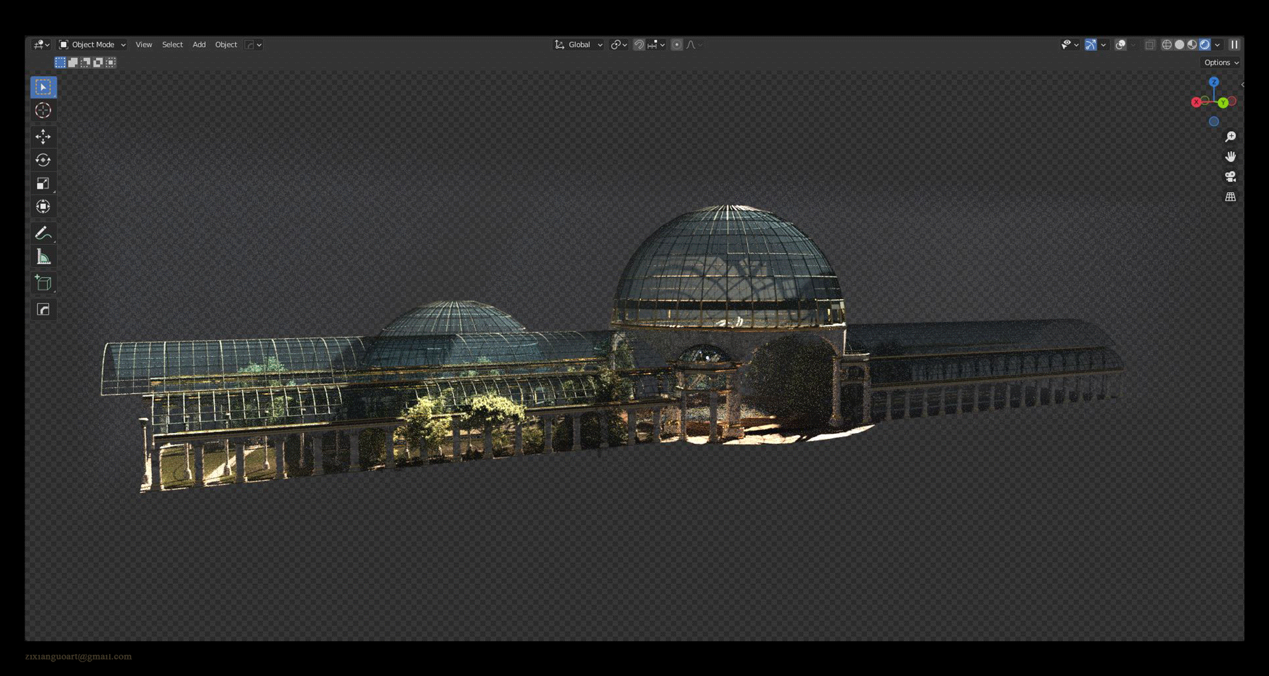Open the Object Mode dropdown
The image size is (1269, 676).
[92, 45]
